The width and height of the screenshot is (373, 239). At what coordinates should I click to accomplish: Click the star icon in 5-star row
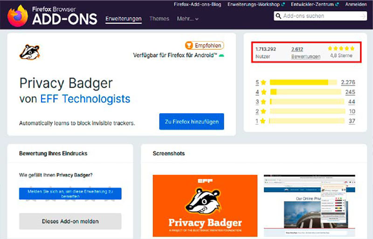(x=263, y=82)
